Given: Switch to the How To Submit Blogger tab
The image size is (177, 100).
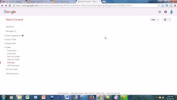Looking at the screenshot, I should point(14,2).
